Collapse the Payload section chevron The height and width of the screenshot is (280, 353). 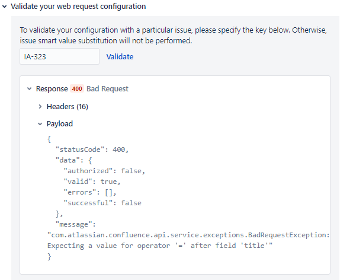point(40,124)
